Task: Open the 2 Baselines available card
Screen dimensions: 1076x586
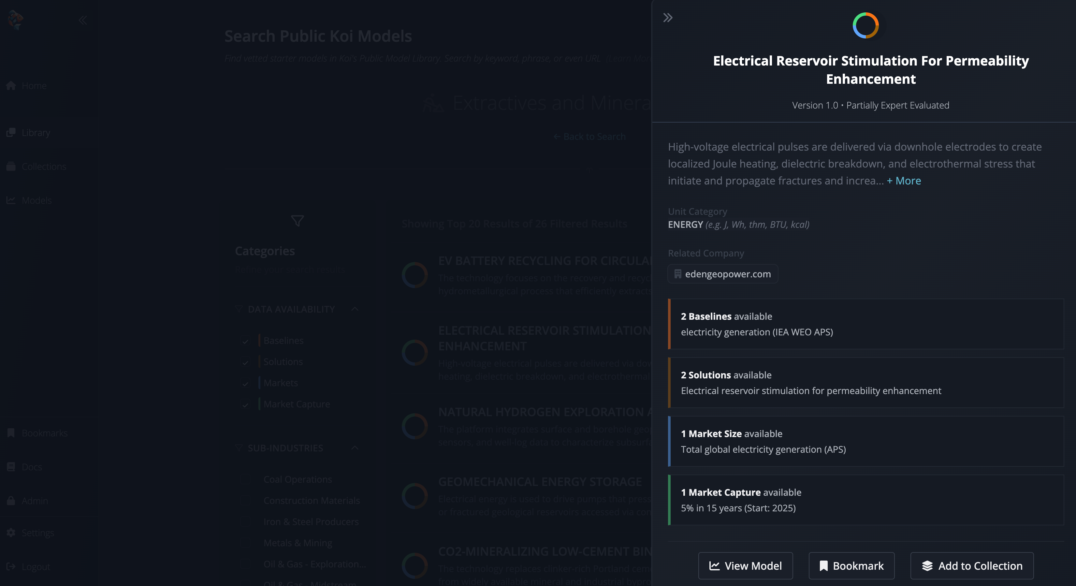Action: (x=865, y=324)
